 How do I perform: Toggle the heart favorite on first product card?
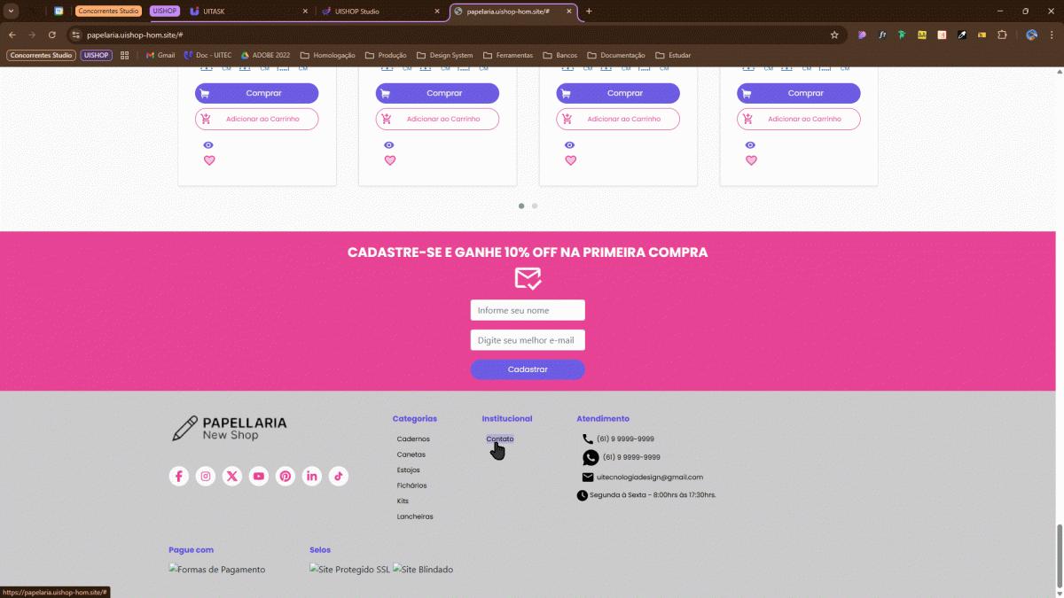[209, 160]
